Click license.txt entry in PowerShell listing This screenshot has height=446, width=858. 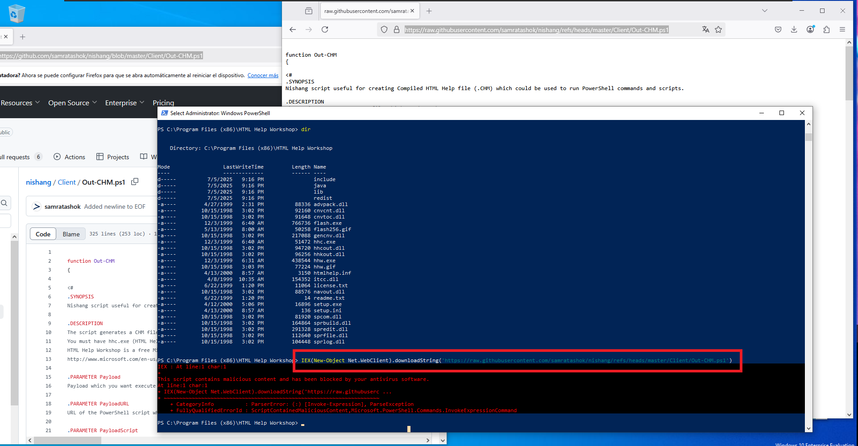[331, 285]
